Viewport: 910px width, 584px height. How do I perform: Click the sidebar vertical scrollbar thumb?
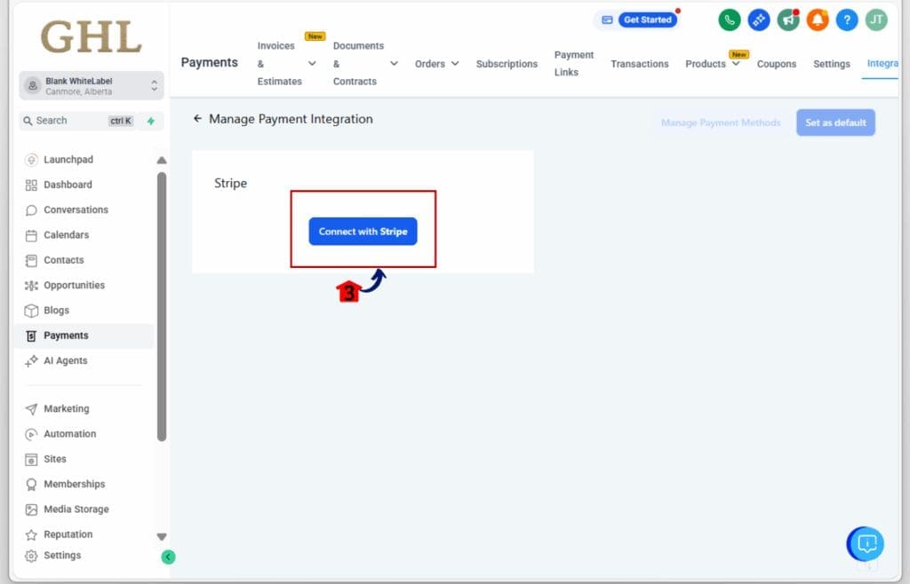(162, 306)
